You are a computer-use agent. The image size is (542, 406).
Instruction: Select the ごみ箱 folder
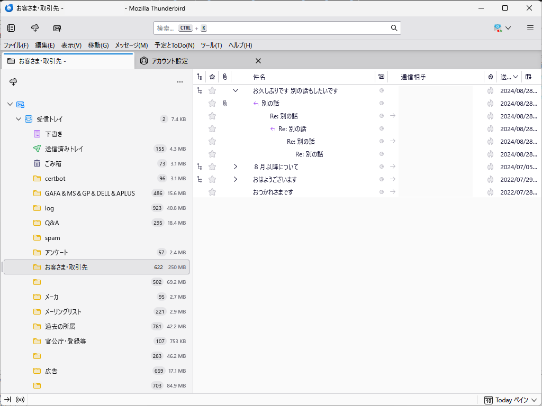(x=96, y=164)
